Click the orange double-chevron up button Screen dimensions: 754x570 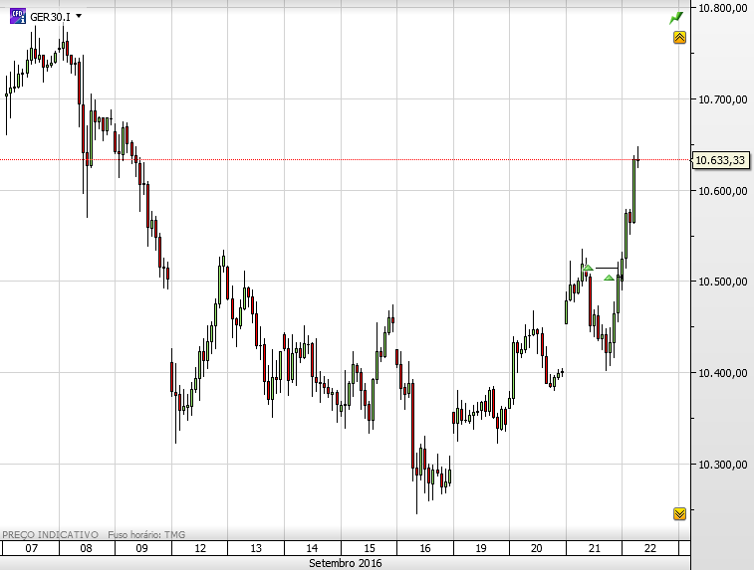679,38
